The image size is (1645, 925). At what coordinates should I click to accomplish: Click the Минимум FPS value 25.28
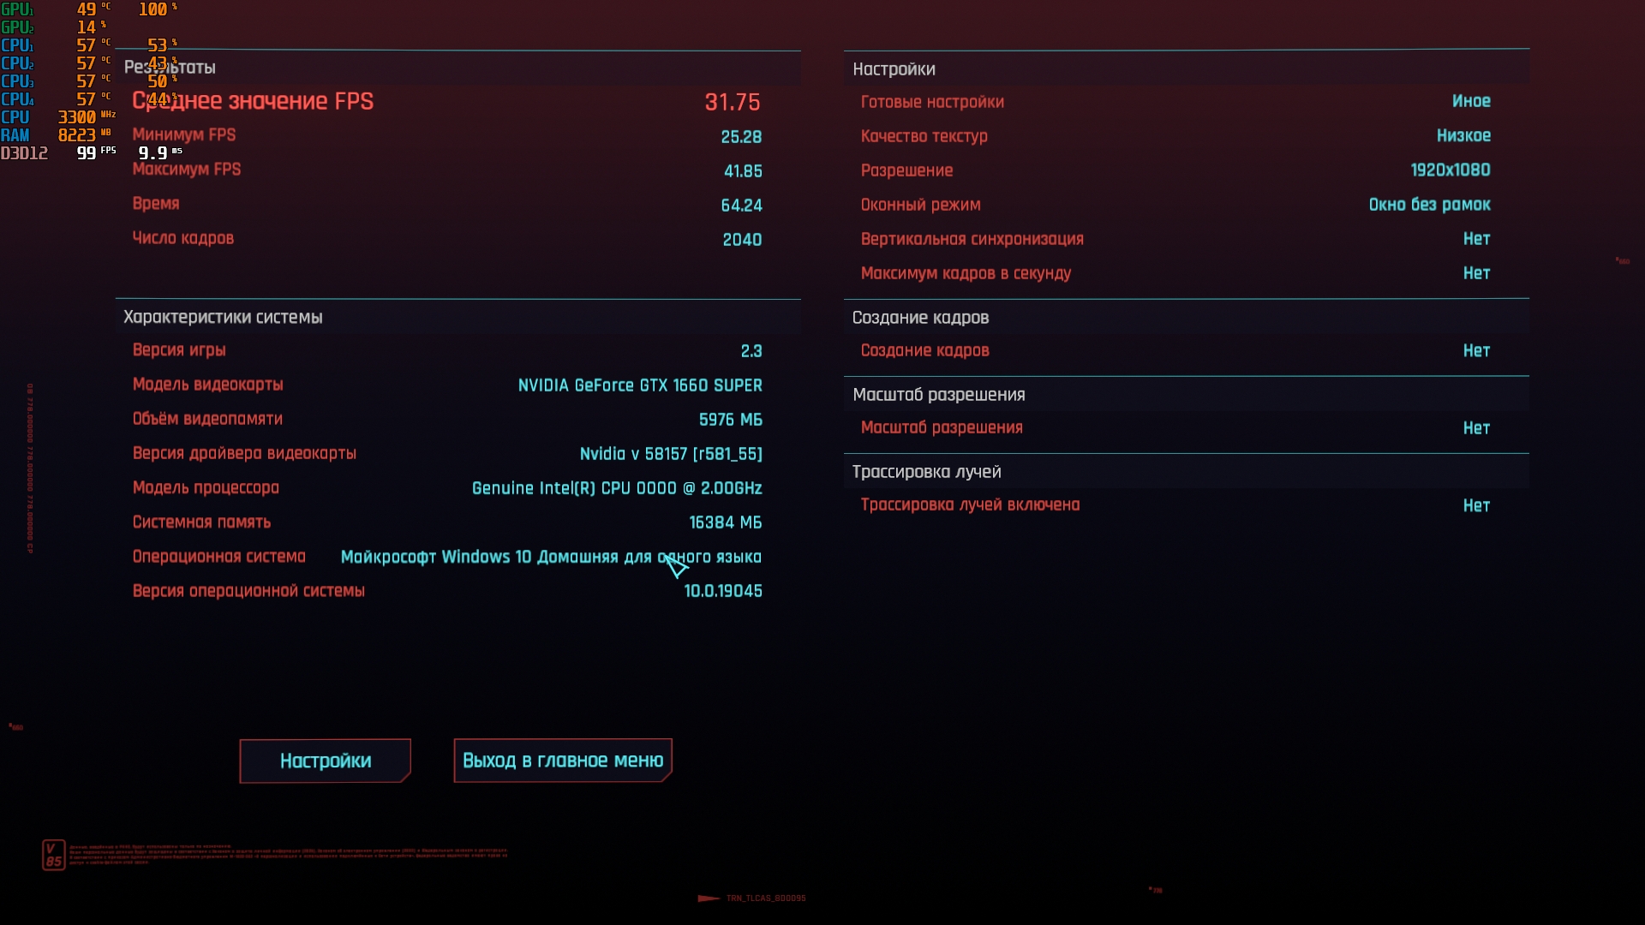741,137
